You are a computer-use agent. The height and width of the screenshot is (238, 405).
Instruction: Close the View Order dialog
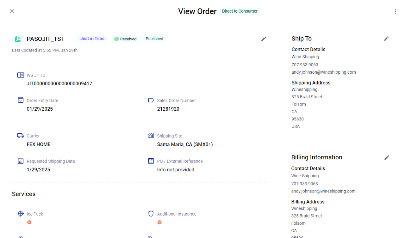[x=12, y=11]
